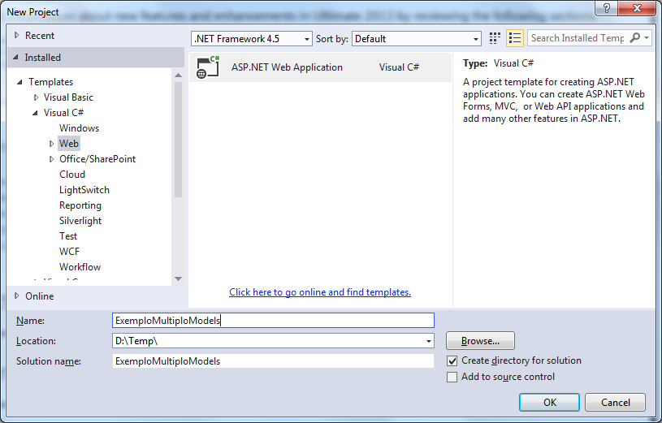Screen dimensions: 662x423
Task: Click OK to create project
Action: point(549,403)
